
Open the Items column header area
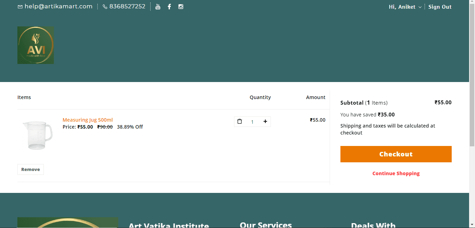(24, 97)
